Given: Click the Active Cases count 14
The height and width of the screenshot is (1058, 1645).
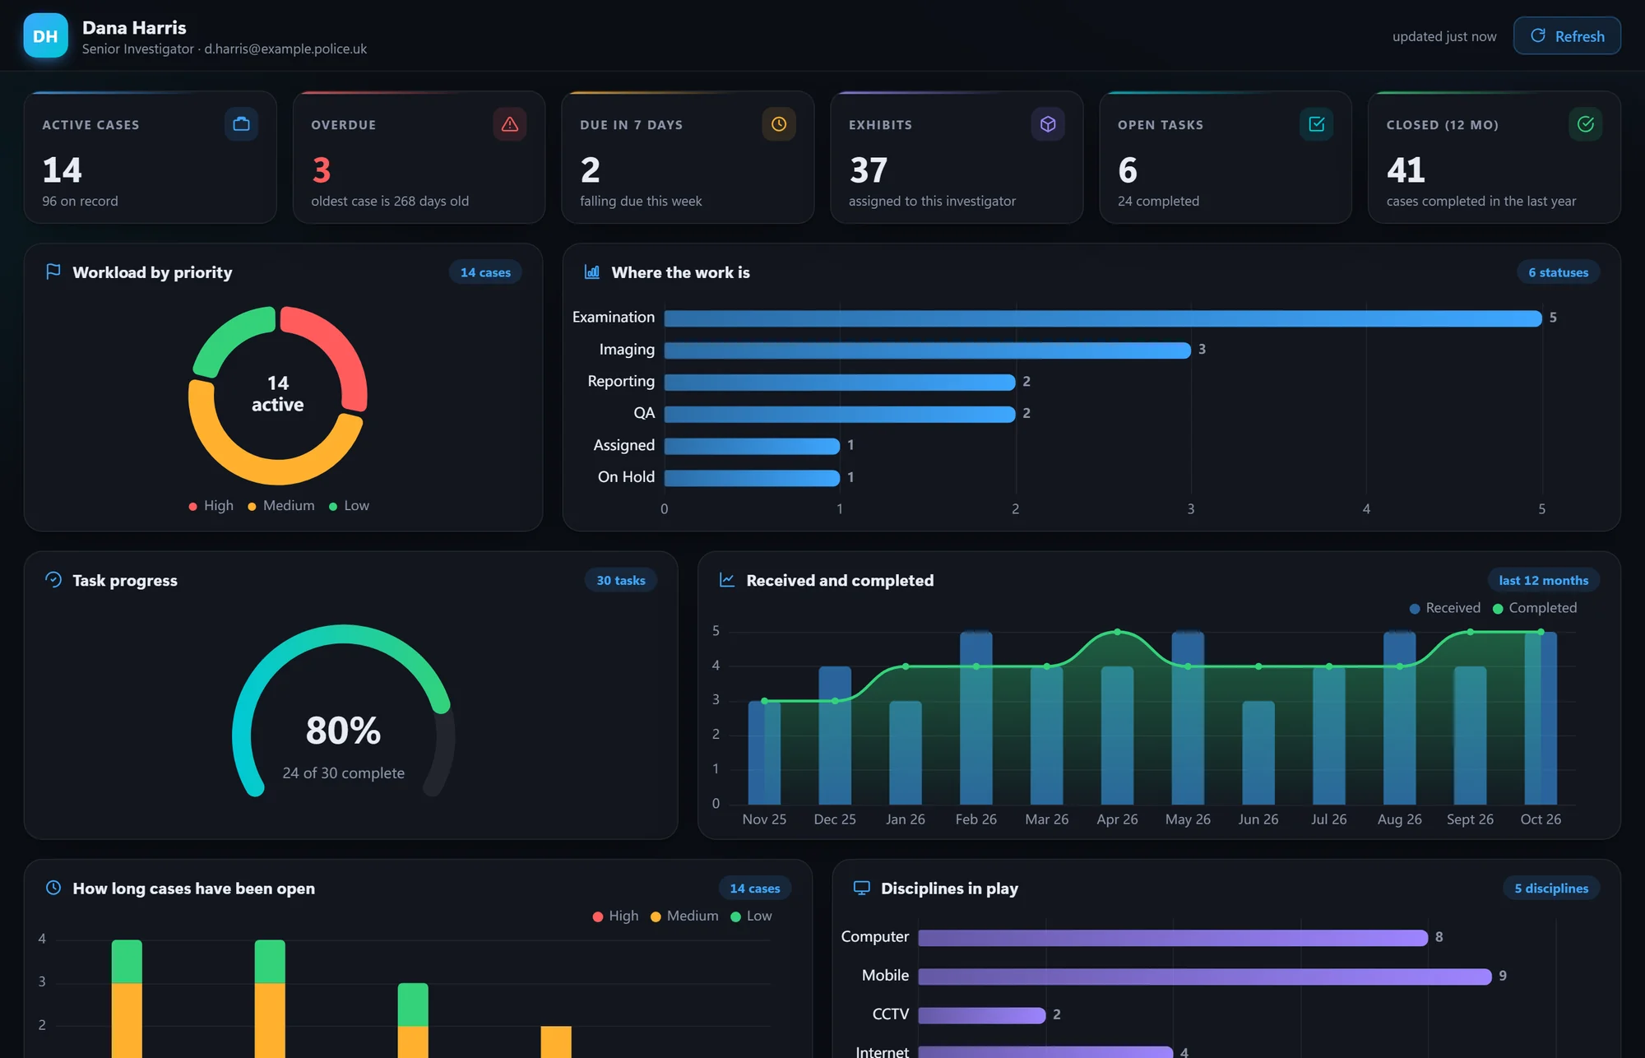Looking at the screenshot, I should click(x=62, y=170).
